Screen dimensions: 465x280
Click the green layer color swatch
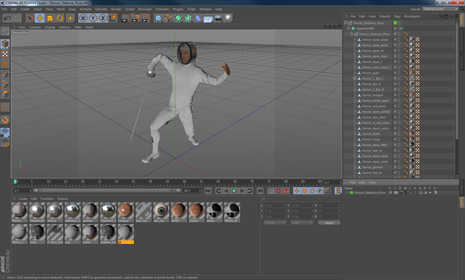(x=352, y=192)
